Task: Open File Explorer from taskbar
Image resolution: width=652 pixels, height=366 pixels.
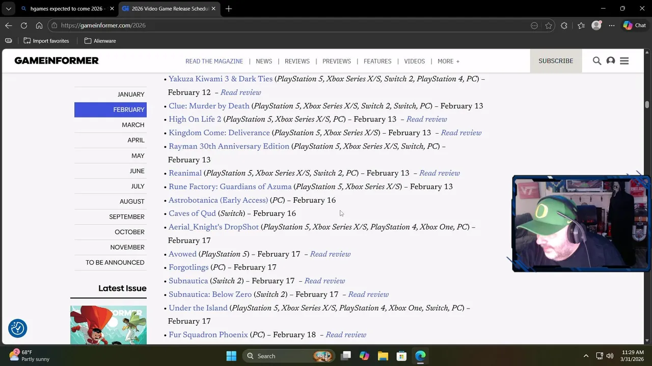Action: click(383, 356)
